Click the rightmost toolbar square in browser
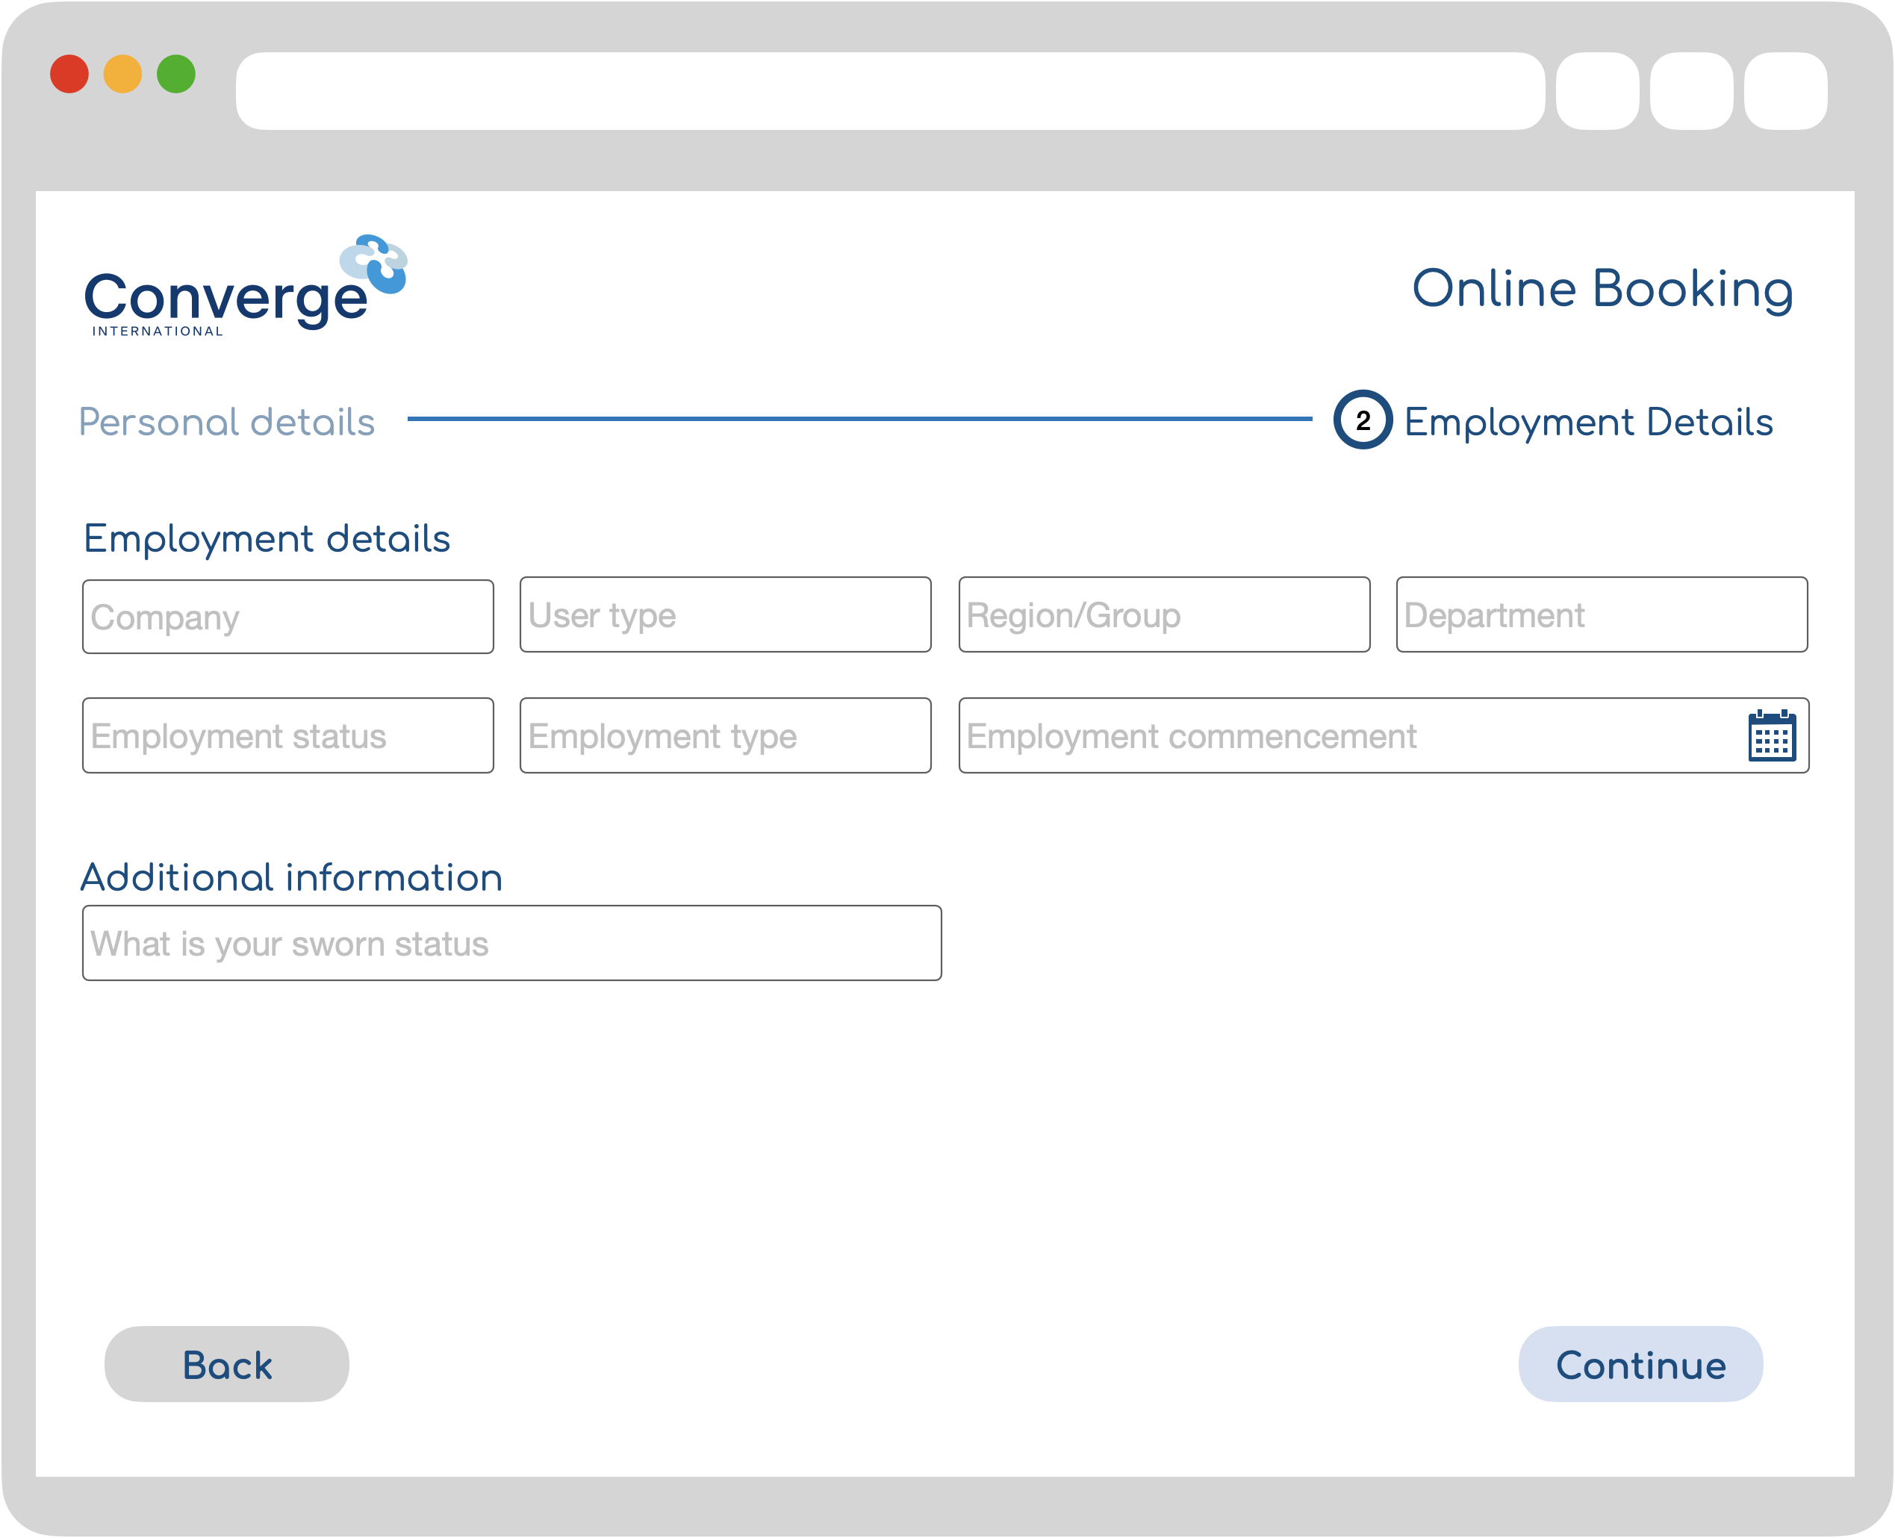The height and width of the screenshot is (1538, 1895). [x=1785, y=90]
